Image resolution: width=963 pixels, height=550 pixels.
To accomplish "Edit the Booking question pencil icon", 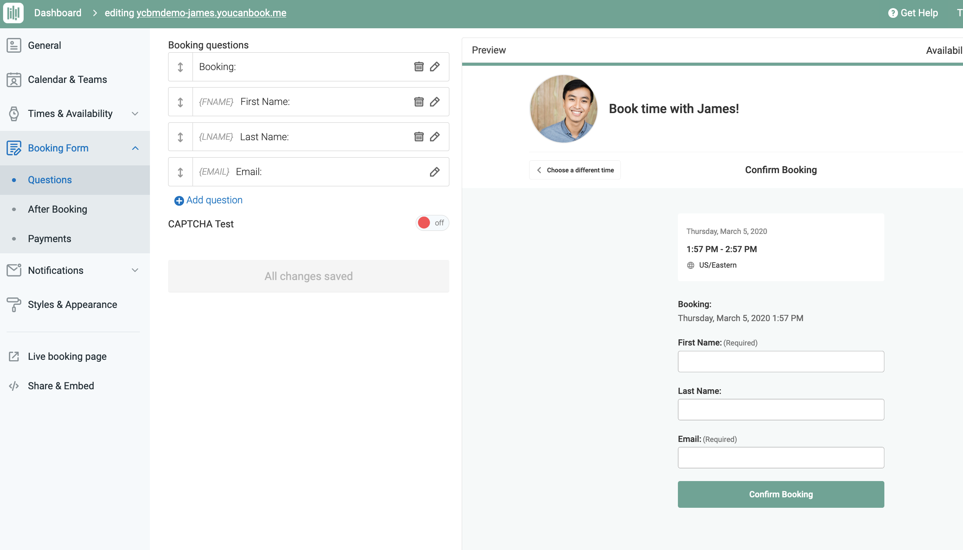I will [435, 67].
